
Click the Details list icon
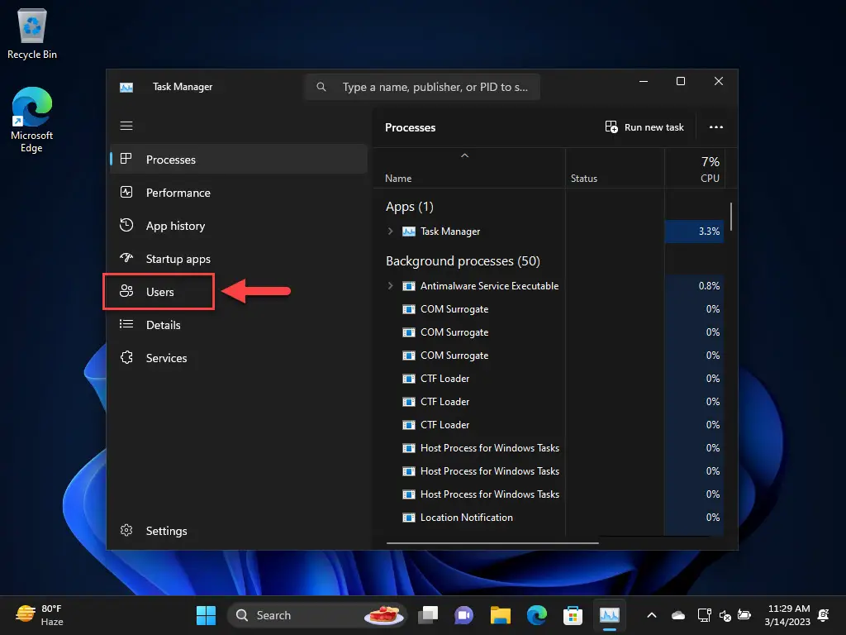pyautogui.click(x=126, y=324)
